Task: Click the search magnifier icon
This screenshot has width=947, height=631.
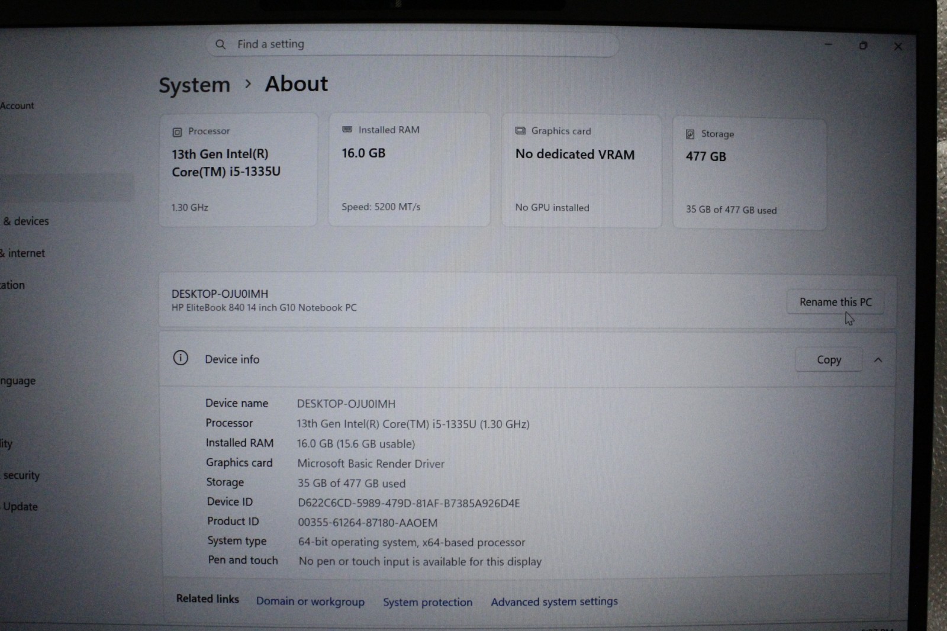Action: click(220, 44)
